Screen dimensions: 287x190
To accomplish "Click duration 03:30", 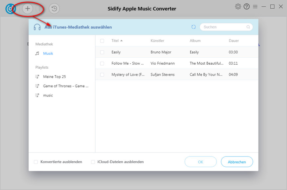I will (233, 52).
